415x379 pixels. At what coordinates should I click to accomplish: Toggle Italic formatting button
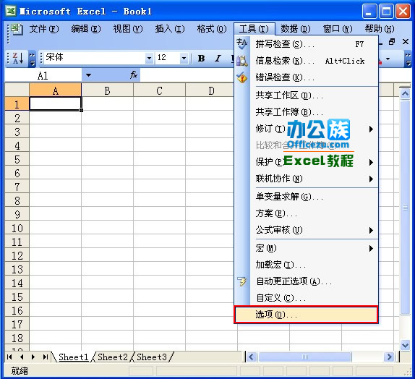coord(218,58)
